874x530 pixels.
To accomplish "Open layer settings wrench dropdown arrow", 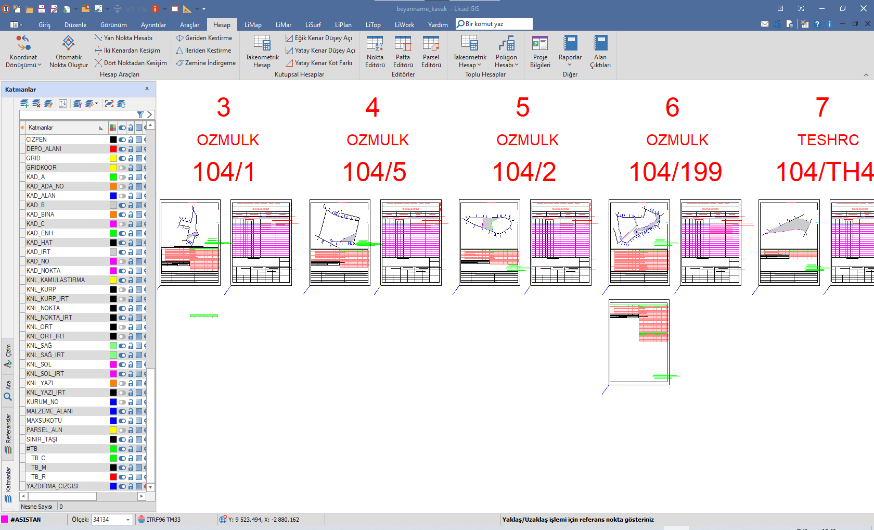I will tap(97, 104).
